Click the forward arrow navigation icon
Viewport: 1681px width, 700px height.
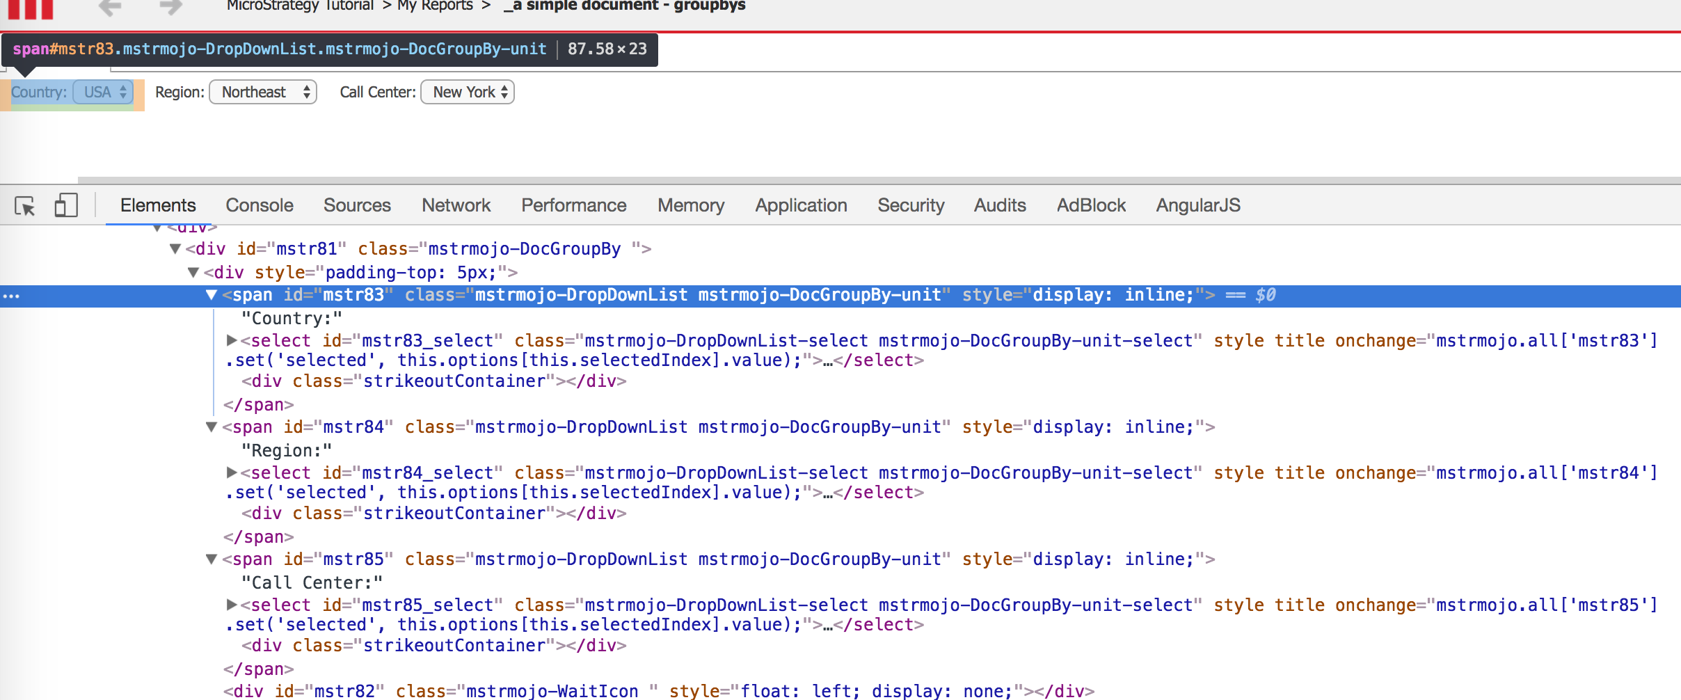(x=170, y=8)
